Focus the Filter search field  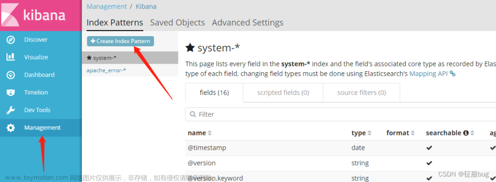340,114
